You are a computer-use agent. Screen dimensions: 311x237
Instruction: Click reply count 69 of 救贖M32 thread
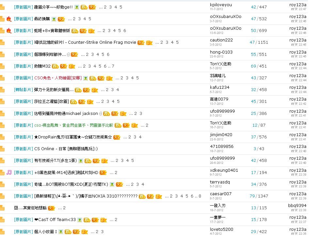point(254,66)
